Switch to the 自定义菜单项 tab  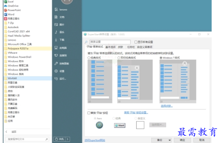tap(145, 47)
